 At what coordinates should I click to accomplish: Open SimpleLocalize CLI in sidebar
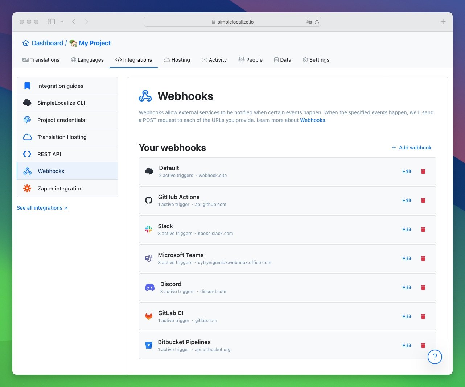click(67, 103)
